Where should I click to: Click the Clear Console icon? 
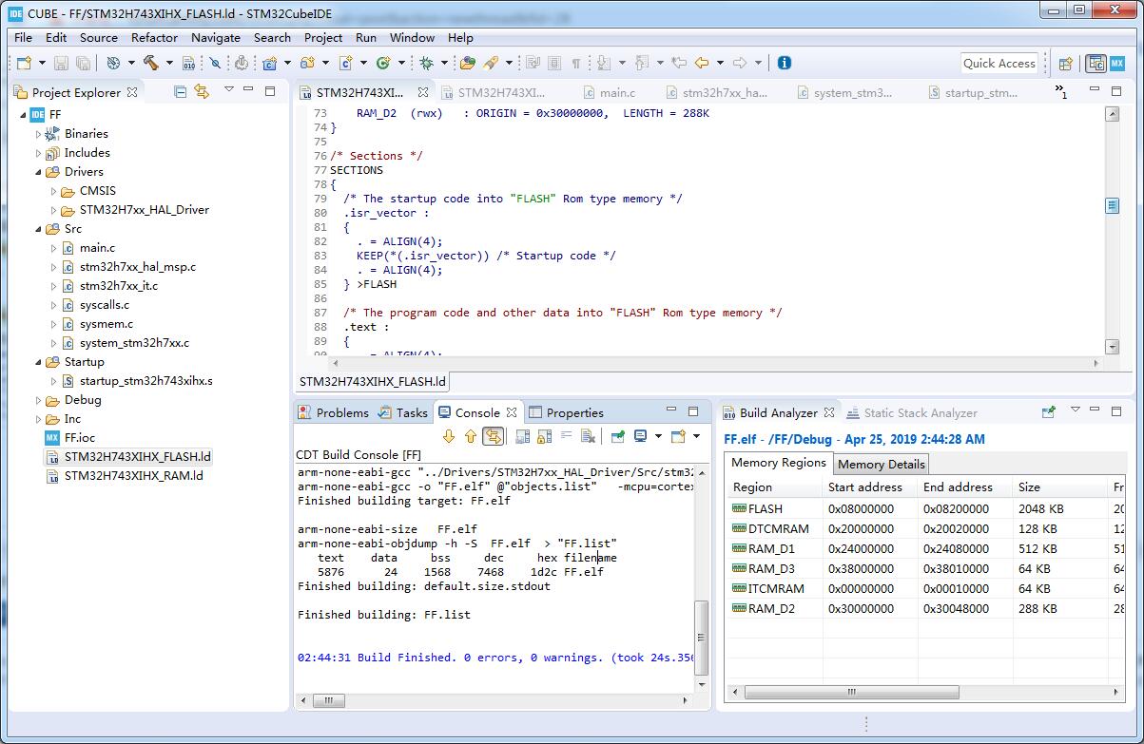point(588,436)
